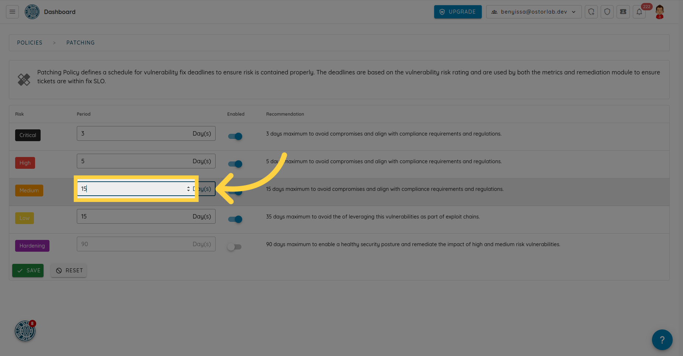The image size is (683, 356).
Task: Click the Ostorlab logo in header
Action: coord(32,12)
